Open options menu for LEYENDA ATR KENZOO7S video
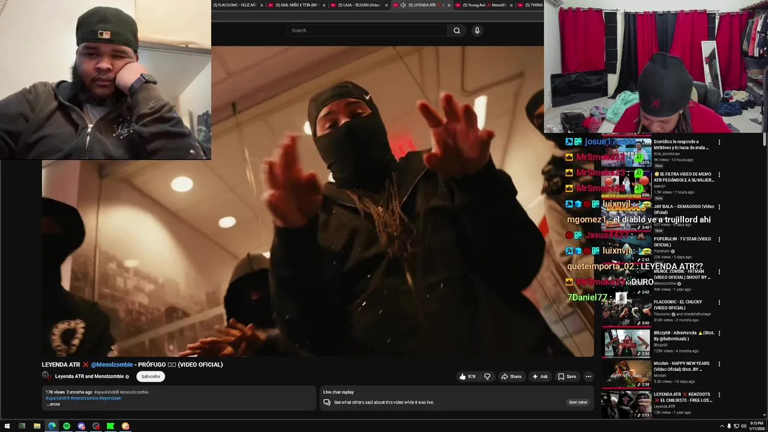This screenshot has height=432, width=768. pyautogui.click(x=719, y=395)
